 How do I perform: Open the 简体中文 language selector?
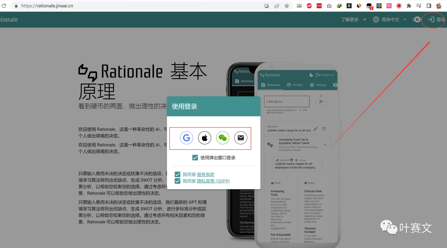click(389, 19)
